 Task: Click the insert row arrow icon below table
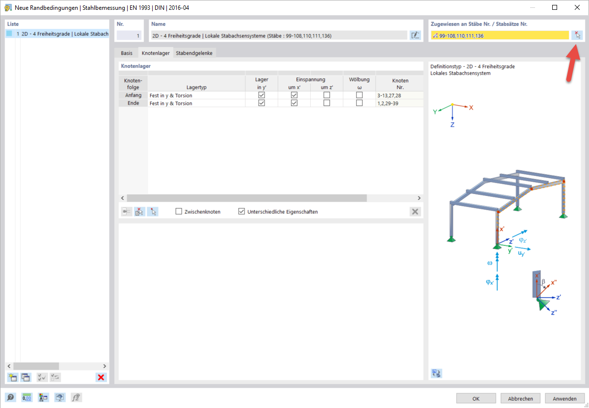(127, 212)
